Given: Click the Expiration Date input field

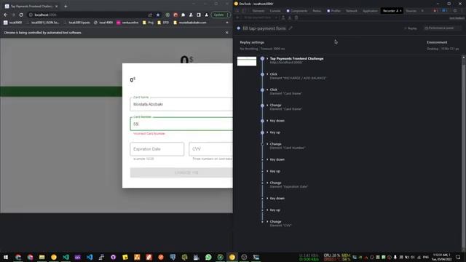Looking at the screenshot, I should coord(157,148).
